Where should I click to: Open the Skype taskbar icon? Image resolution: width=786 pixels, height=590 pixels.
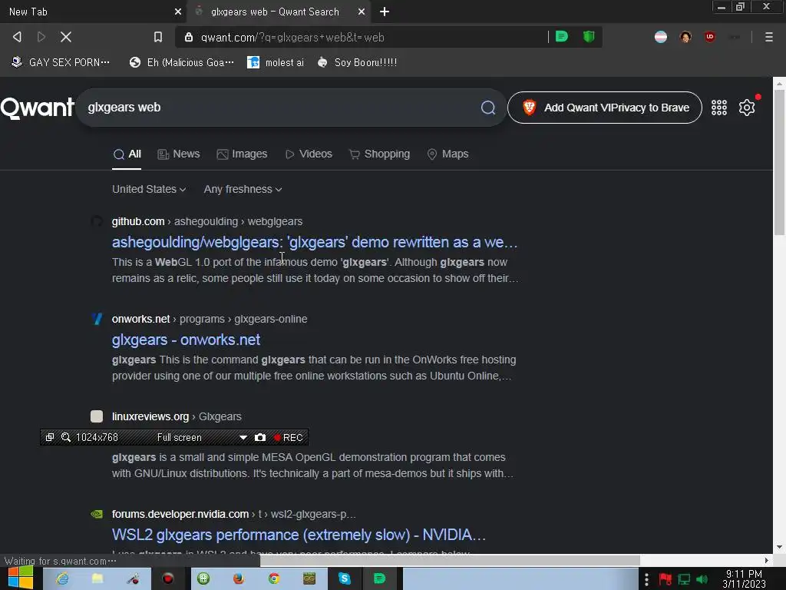tap(345, 578)
